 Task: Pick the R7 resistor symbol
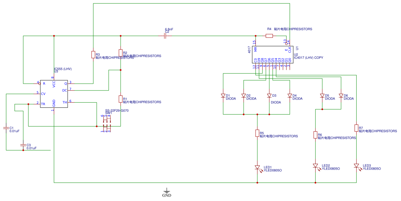tap(356, 128)
